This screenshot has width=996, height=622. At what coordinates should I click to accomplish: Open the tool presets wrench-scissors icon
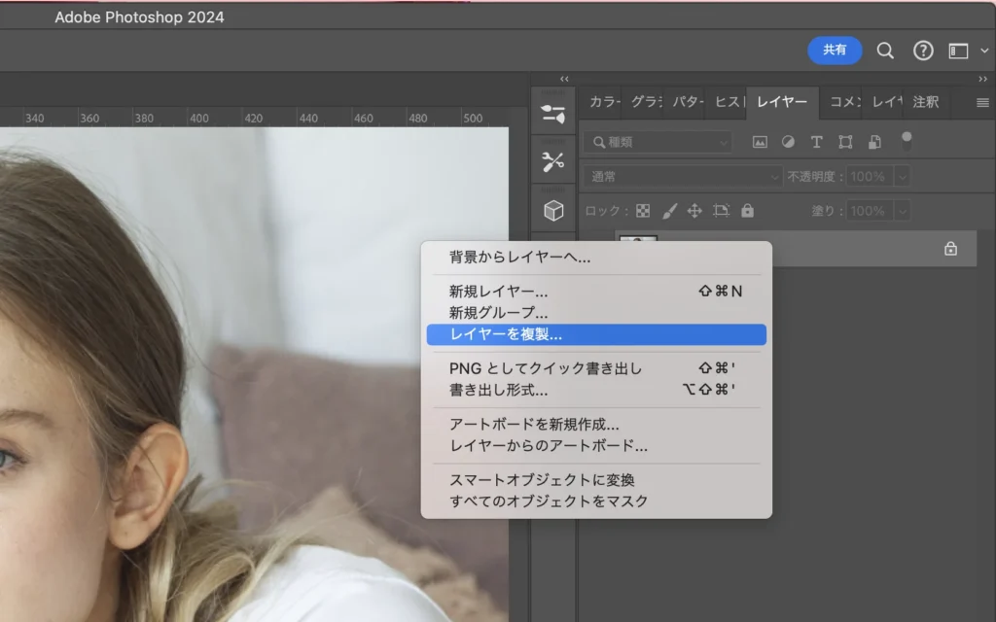[553, 162]
